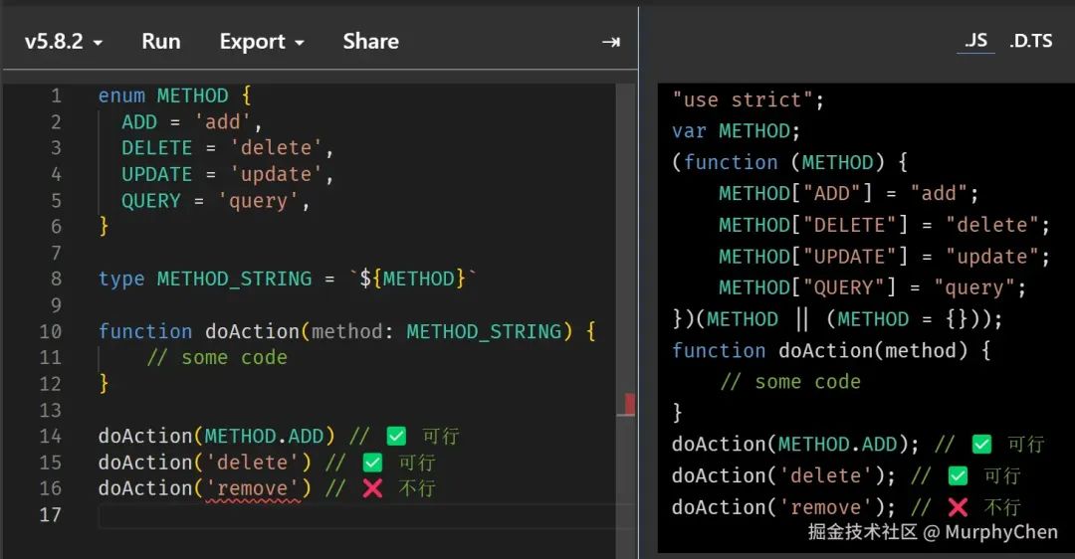Screen dimensions: 1075x559
Task: Click 'function doAction(method) {' in output
Action: click(831, 351)
